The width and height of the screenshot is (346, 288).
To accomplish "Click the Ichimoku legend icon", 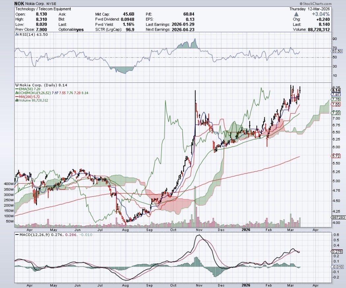I will pos(17,93).
